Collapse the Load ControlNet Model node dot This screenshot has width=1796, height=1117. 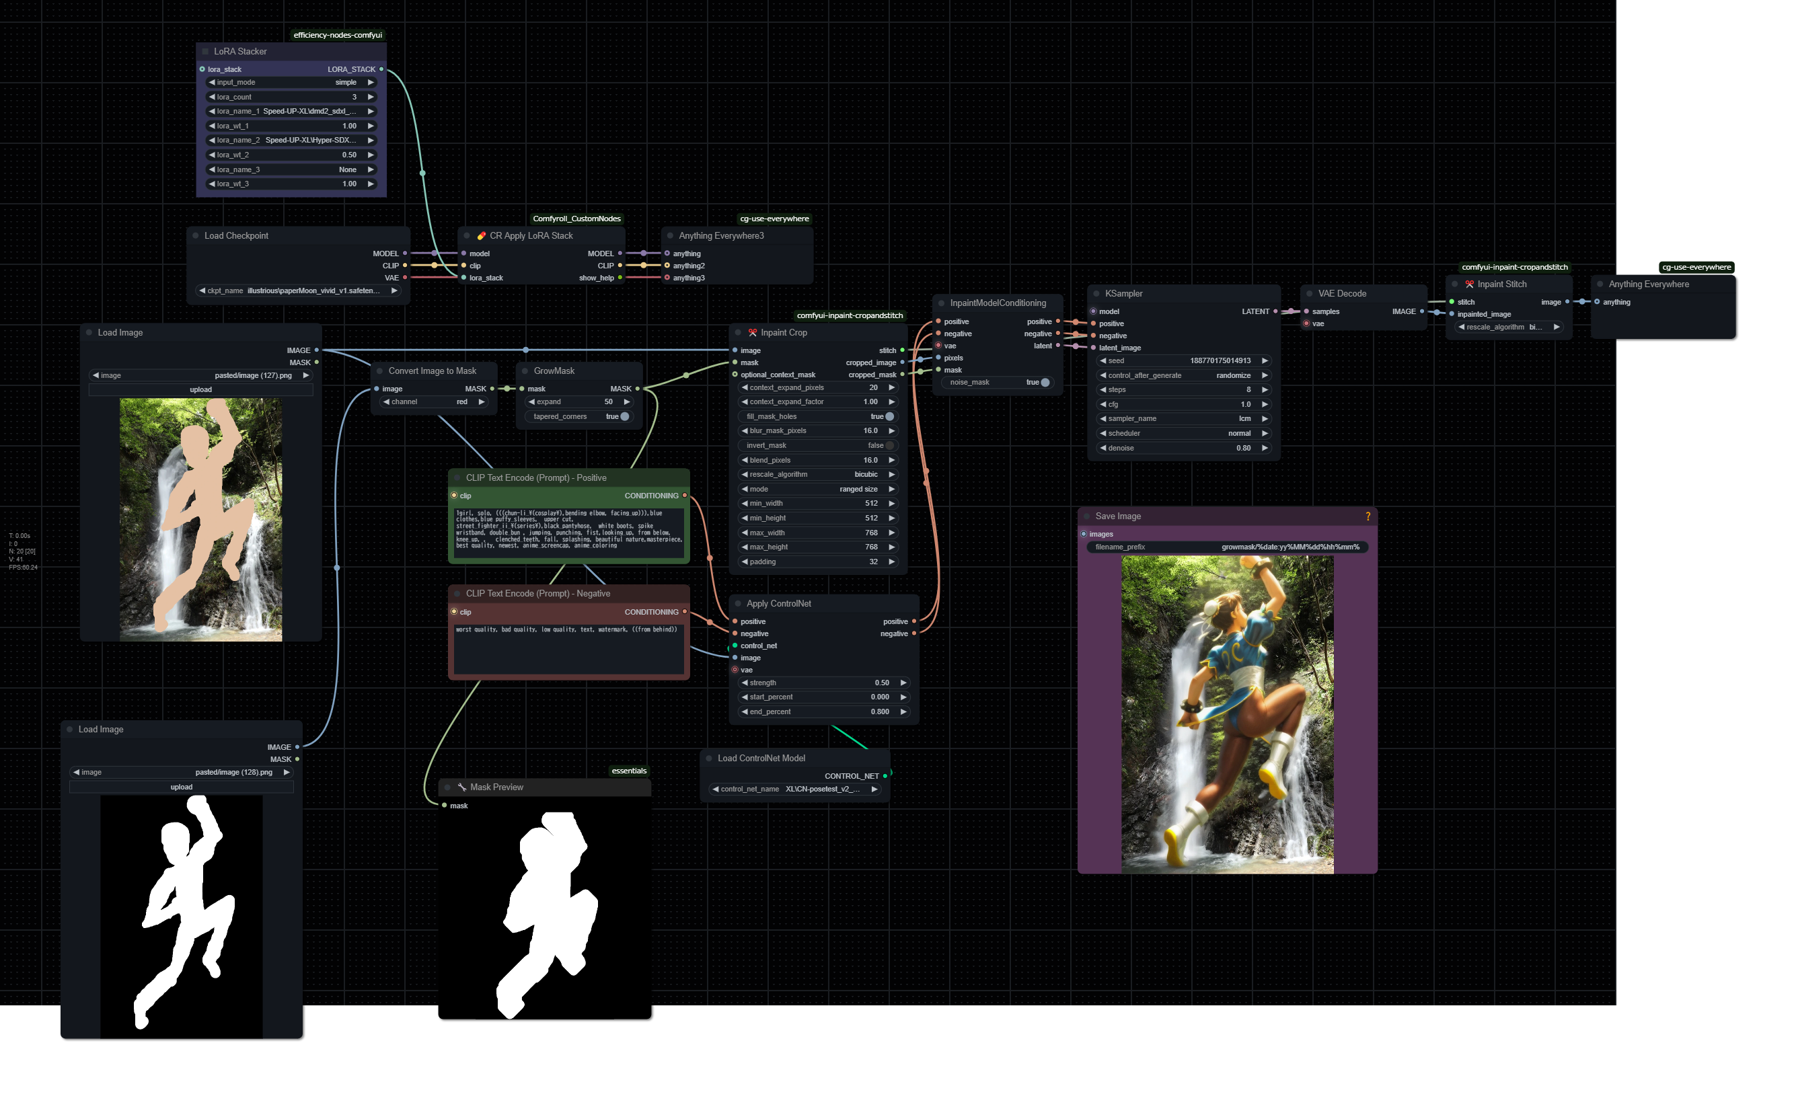pyautogui.click(x=709, y=758)
